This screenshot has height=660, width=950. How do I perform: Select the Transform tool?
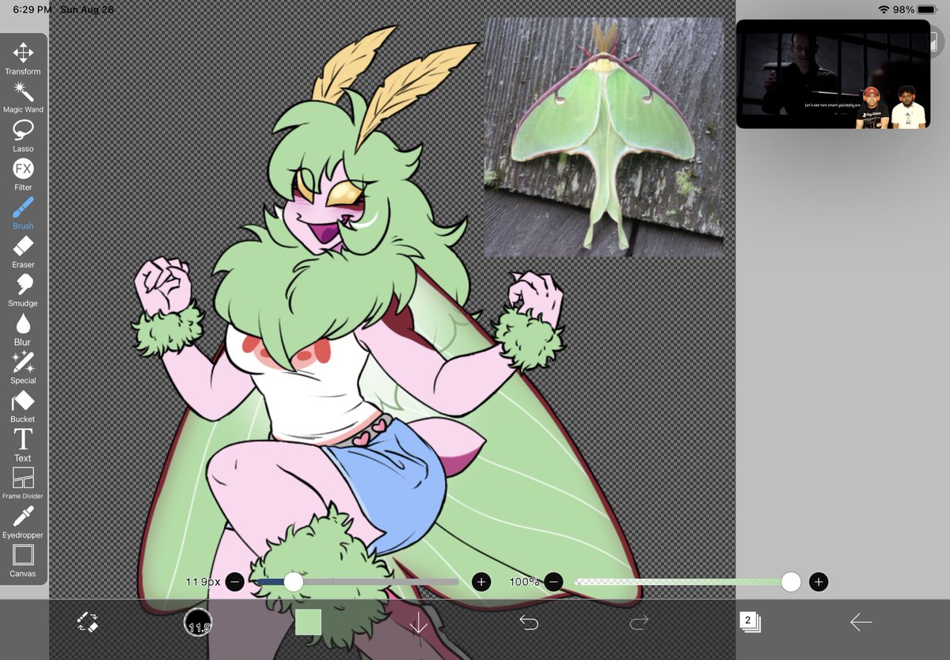click(x=23, y=59)
